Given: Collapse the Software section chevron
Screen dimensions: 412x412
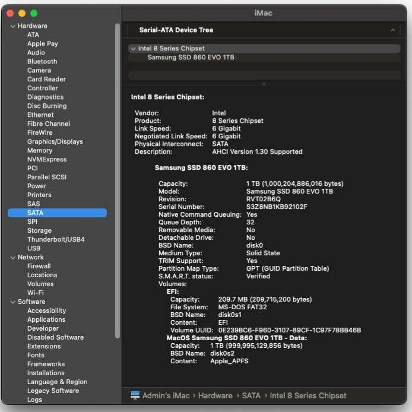Looking at the screenshot, I should [12, 302].
